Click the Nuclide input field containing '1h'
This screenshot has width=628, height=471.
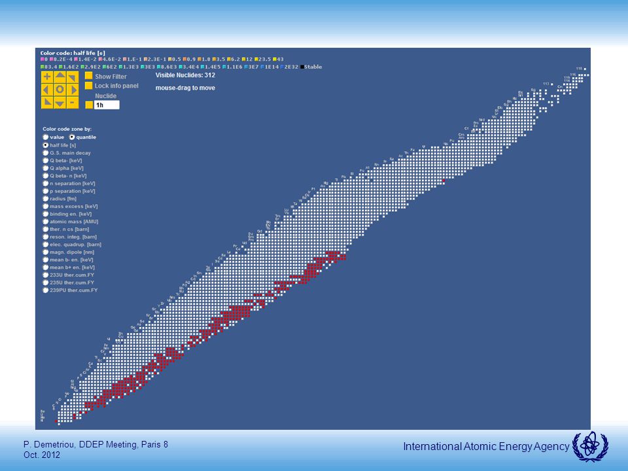[107, 105]
